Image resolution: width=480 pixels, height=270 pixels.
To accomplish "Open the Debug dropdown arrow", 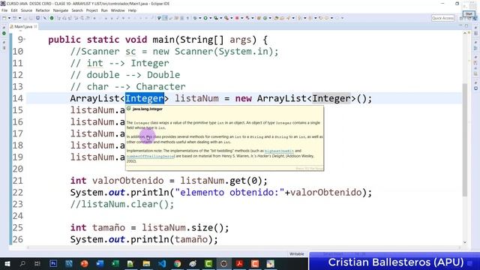I will pyautogui.click(x=200, y=18).
